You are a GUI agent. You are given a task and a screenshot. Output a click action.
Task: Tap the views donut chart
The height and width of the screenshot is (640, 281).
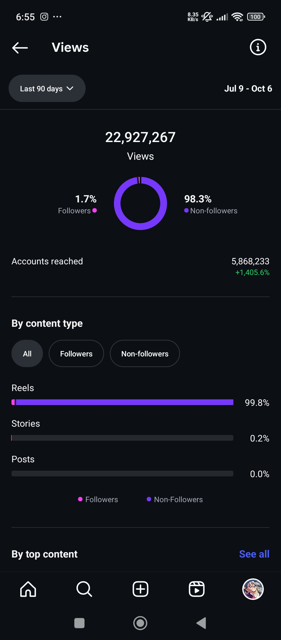[x=140, y=203]
